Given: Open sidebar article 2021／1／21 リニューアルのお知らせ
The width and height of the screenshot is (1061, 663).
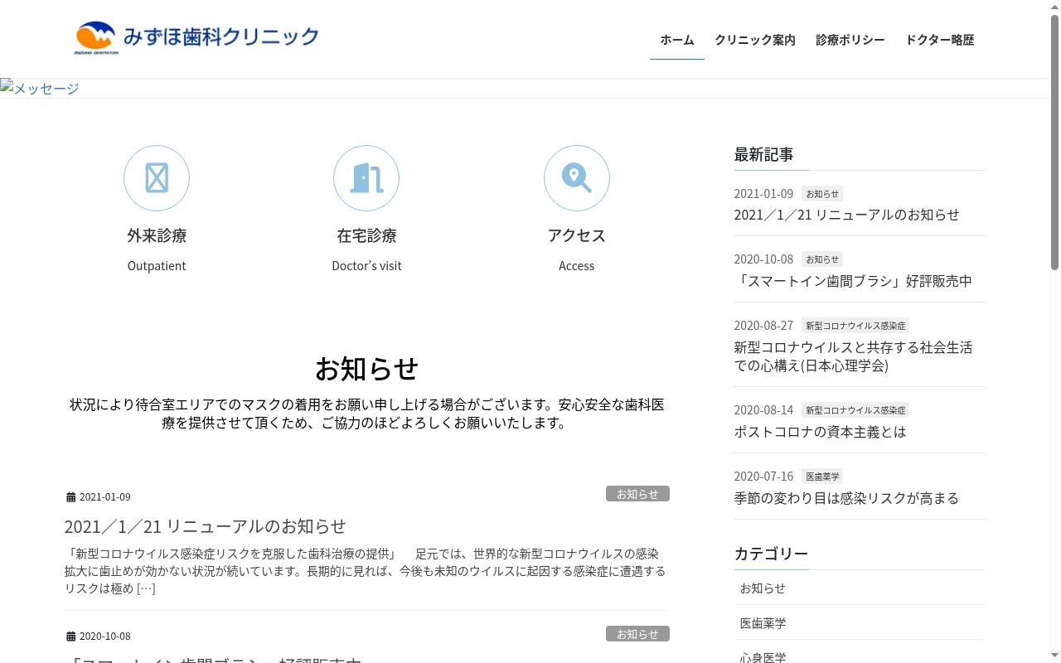Looking at the screenshot, I should [x=846, y=215].
